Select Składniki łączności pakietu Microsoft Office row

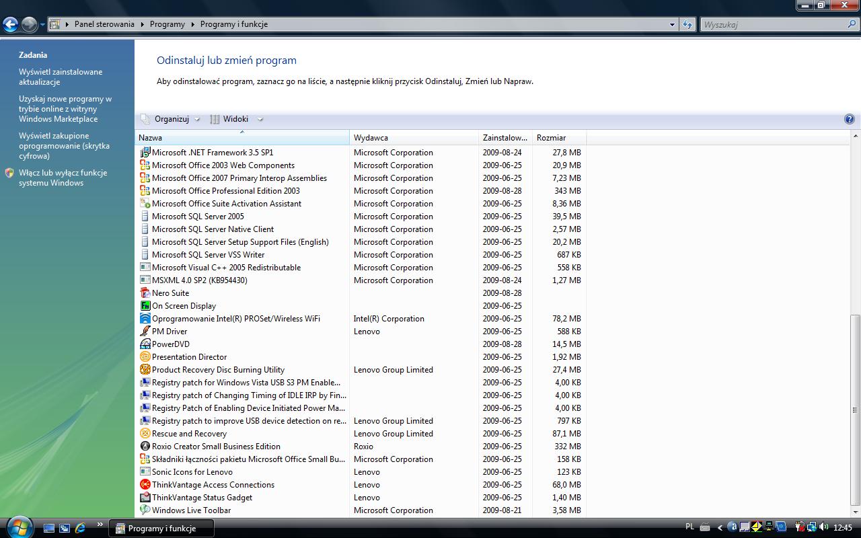click(361, 459)
